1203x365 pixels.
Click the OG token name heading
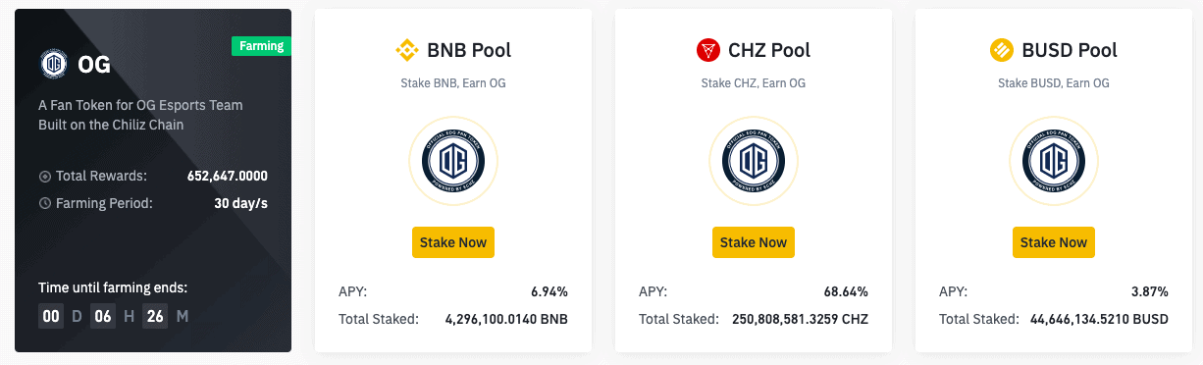[94, 66]
